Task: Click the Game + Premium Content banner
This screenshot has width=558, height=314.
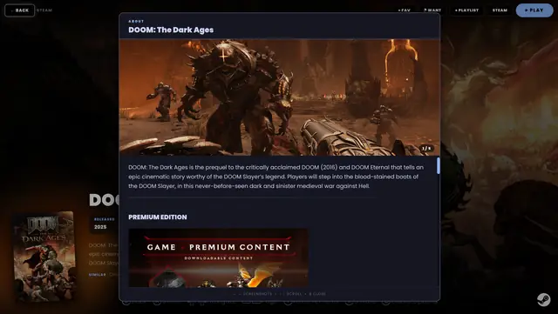Action: tap(219, 257)
